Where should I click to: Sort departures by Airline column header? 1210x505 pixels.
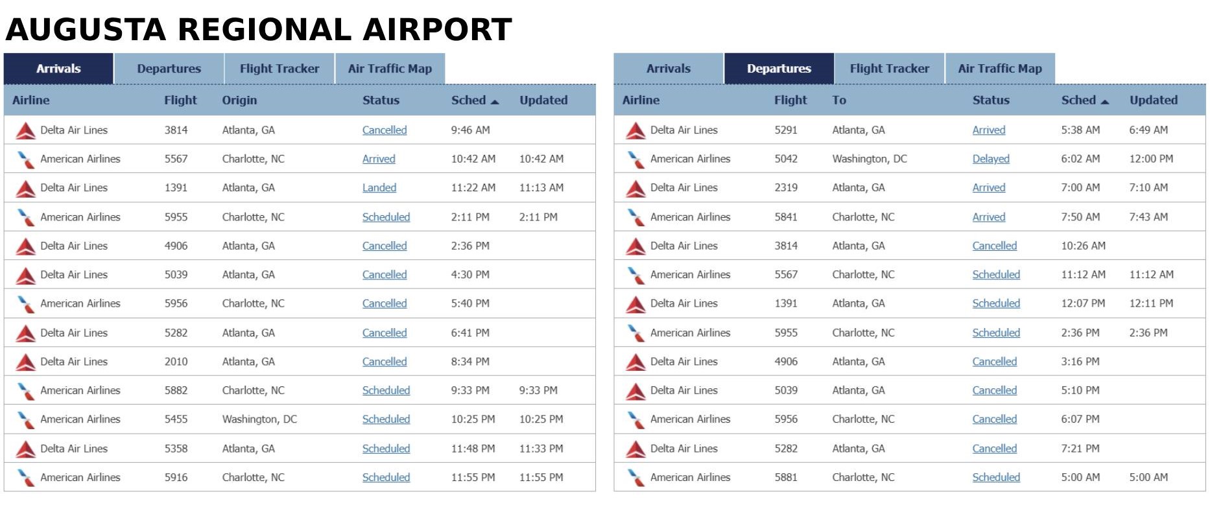coord(641,100)
